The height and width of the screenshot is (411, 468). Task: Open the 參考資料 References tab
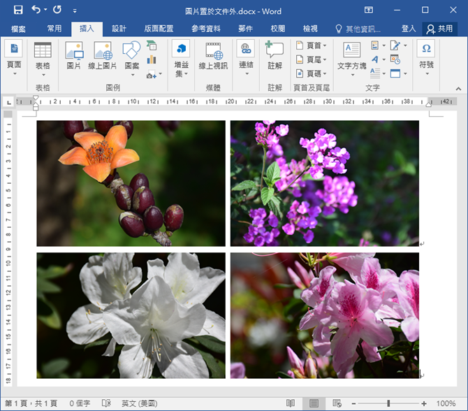coord(206,29)
